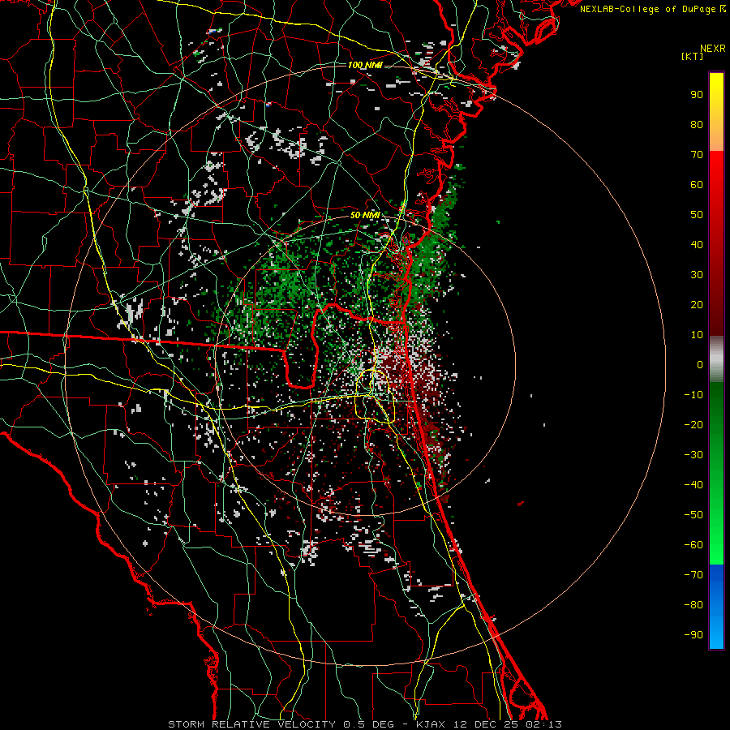Viewport: 730px width, 730px height.
Task: Click the 100 NMI range ring label
Action: coord(365,65)
